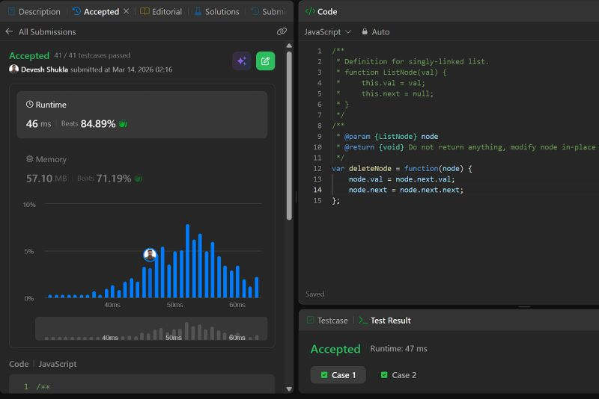Click the Test Result terminal icon

(x=363, y=320)
